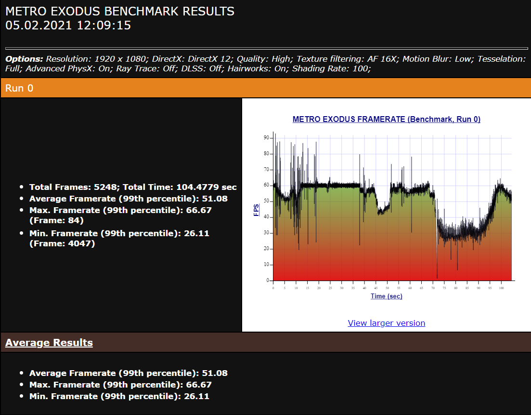Select the "Ray Trace: Off" option text
Viewport: 531px width, 415px height.
click(x=146, y=69)
